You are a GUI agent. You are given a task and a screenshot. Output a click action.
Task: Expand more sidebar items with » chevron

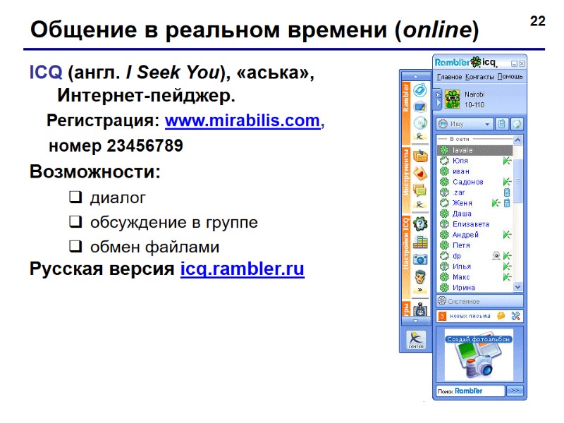click(419, 290)
